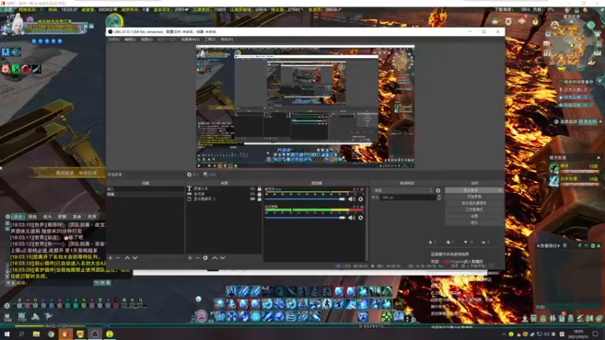Mute the desktop audio mixer channel
The height and width of the screenshot is (340, 605).
click(352, 218)
